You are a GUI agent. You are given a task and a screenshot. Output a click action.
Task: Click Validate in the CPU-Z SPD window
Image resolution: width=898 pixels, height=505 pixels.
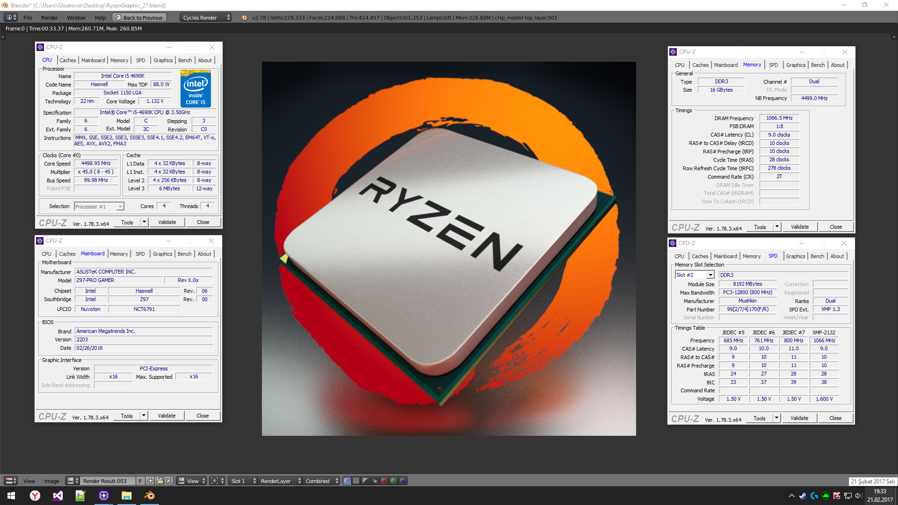click(799, 418)
